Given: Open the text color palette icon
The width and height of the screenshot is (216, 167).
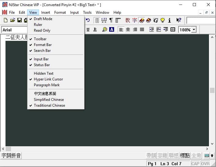Looking at the screenshot, I should 105,30.
